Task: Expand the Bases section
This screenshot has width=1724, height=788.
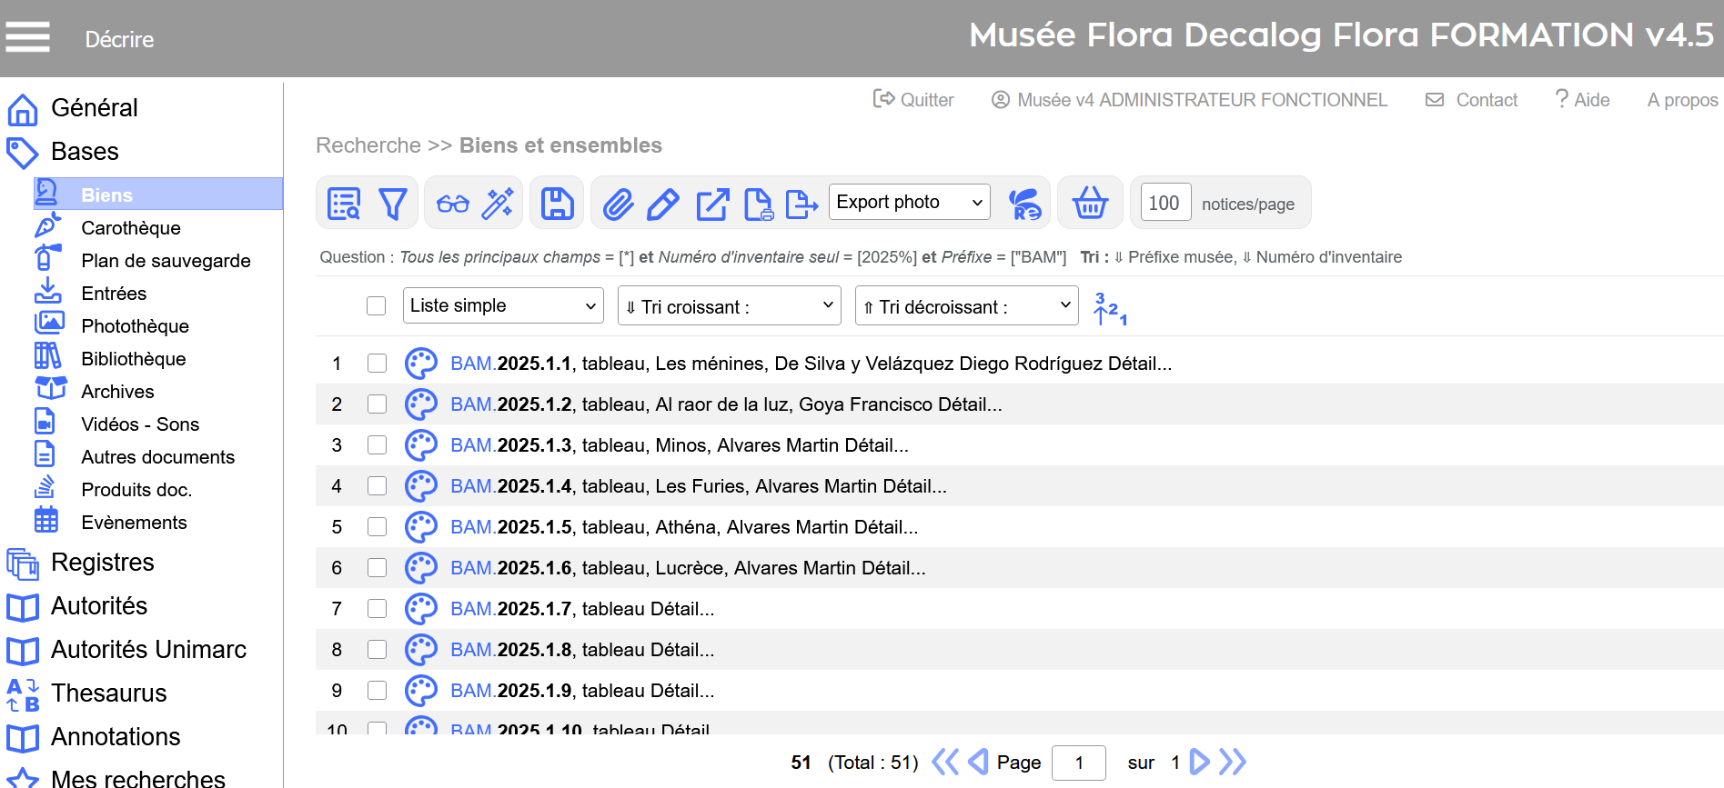Action: pyautogui.click(x=85, y=152)
